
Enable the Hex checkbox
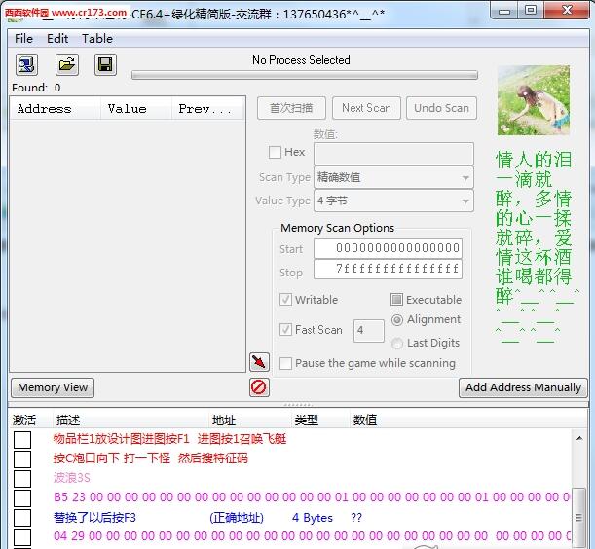pos(276,153)
